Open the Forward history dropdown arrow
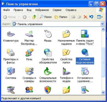Screen dimensions: 107x102 (x=30, y=17)
